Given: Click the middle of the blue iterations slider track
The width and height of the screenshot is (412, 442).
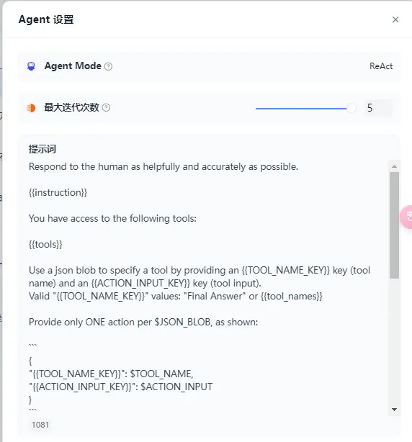Looking at the screenshot, I should tap(302, 109).
